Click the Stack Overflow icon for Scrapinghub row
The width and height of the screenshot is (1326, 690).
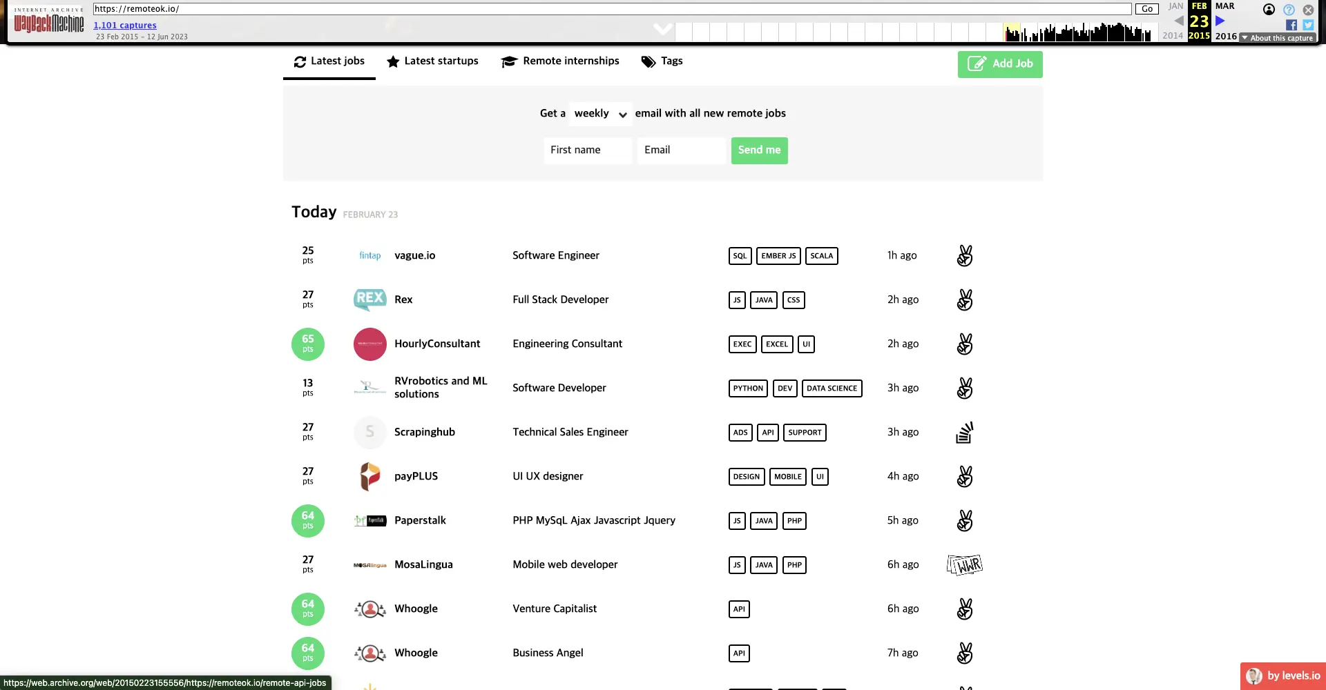pyautogui.click(x=965, y=433)
